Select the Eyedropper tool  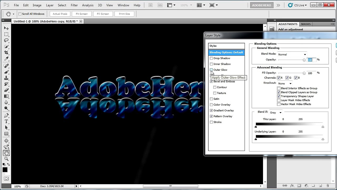(x=6, y=59)
